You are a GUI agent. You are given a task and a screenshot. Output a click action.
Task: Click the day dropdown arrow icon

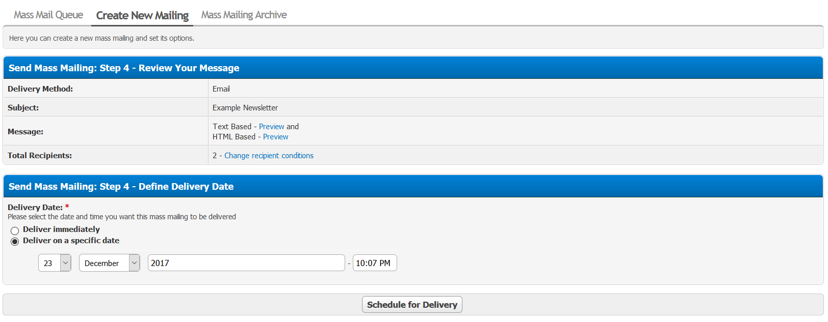click(x=66, y=263)
